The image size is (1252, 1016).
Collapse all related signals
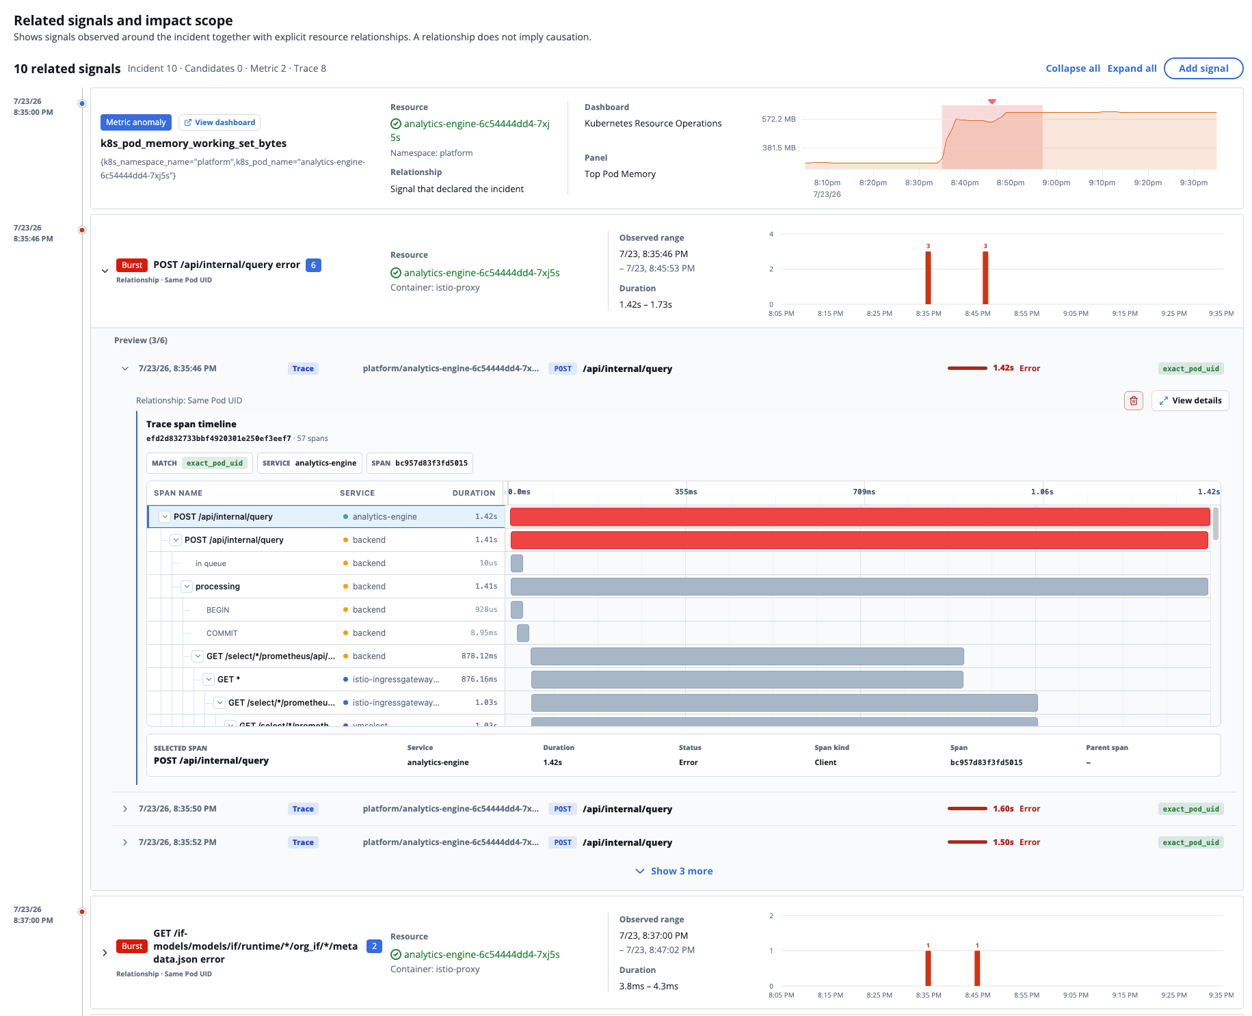[1073, 68]
